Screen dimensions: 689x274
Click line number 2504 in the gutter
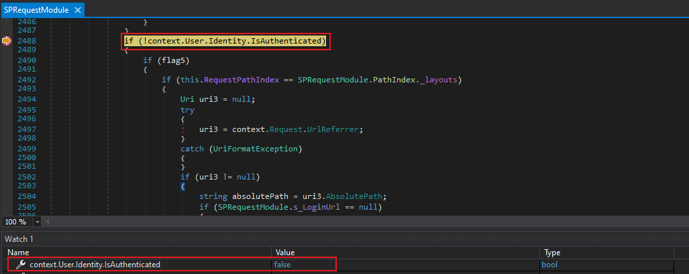(27, 196)
